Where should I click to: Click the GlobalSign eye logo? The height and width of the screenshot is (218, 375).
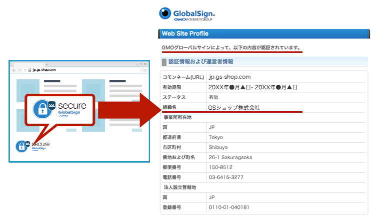pyautogui.click(x=165, y=13)
